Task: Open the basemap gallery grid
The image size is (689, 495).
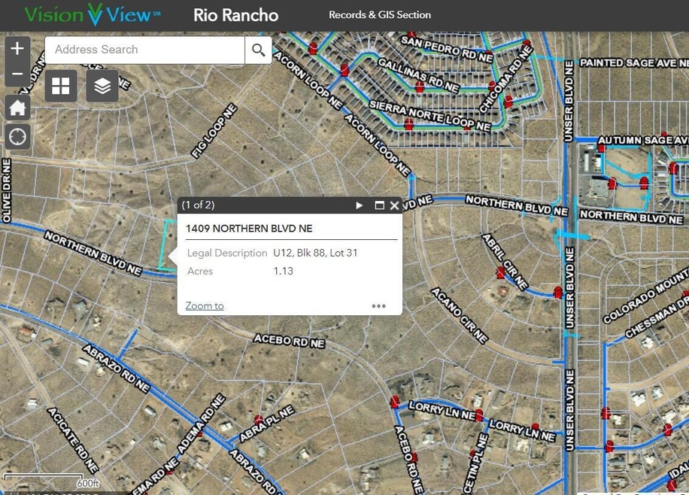Action: (x=61, y=87)
